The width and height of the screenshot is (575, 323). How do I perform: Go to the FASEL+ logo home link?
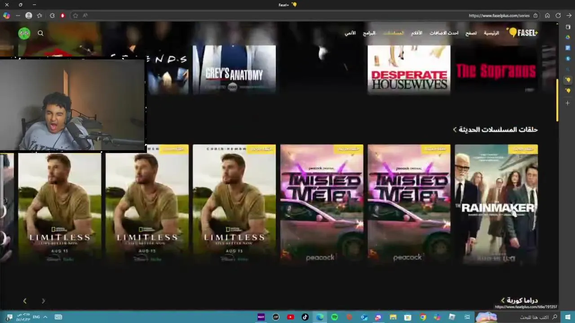click(522, 32)
